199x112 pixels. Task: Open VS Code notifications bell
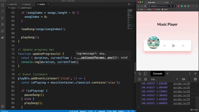pyautogui.click(x=133, y=111)
